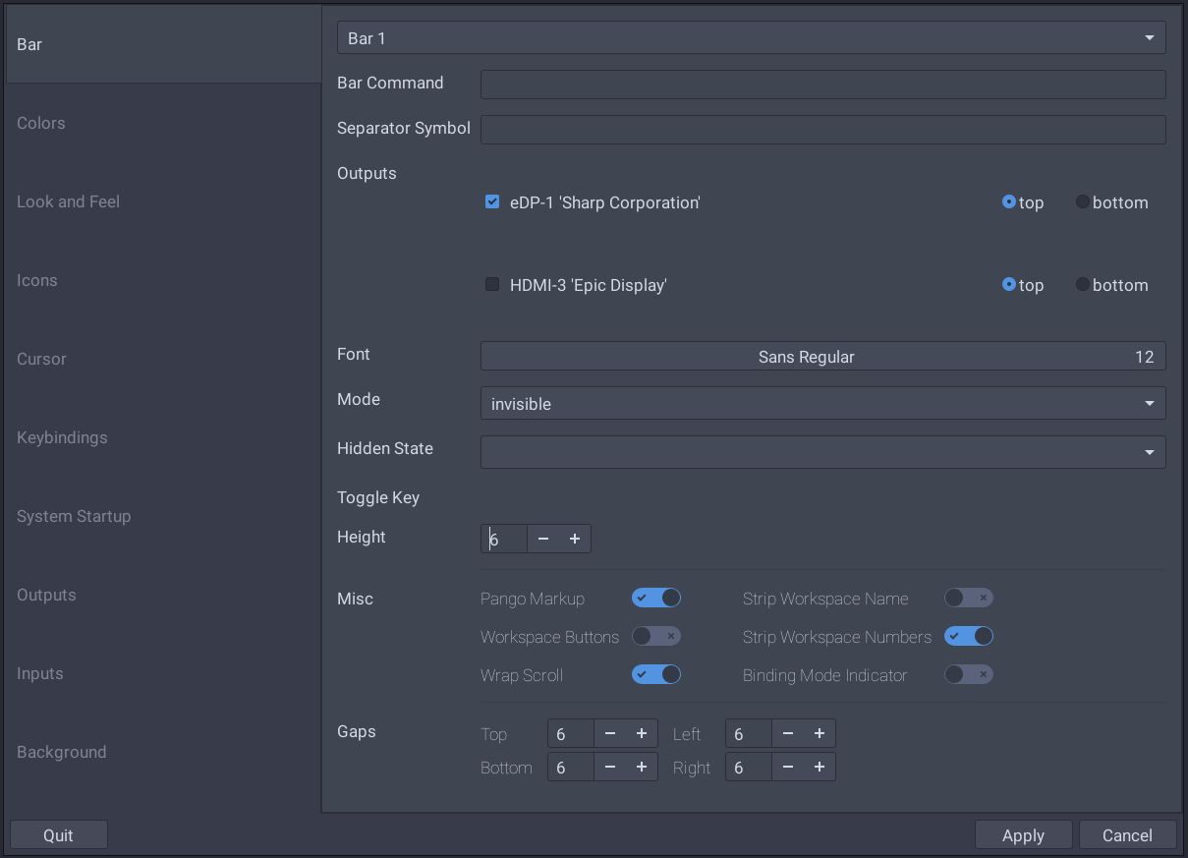Open the Keybindings section

pos(62,437)
